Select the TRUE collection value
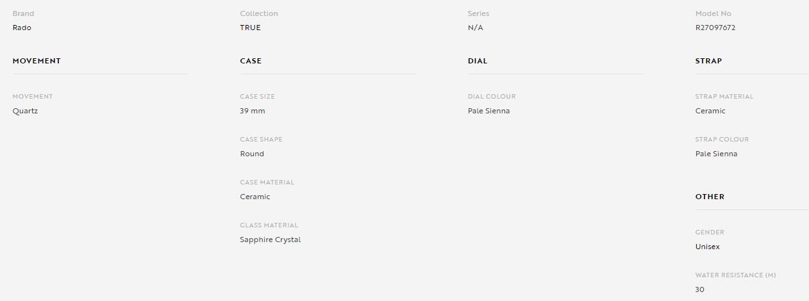 (250, 28)
